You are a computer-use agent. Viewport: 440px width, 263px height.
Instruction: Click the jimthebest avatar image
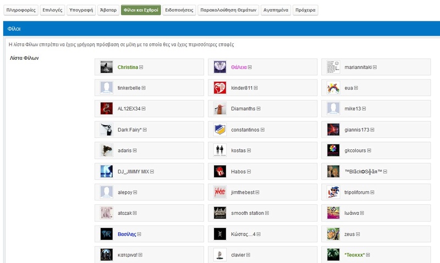click(x=219, y=192)
